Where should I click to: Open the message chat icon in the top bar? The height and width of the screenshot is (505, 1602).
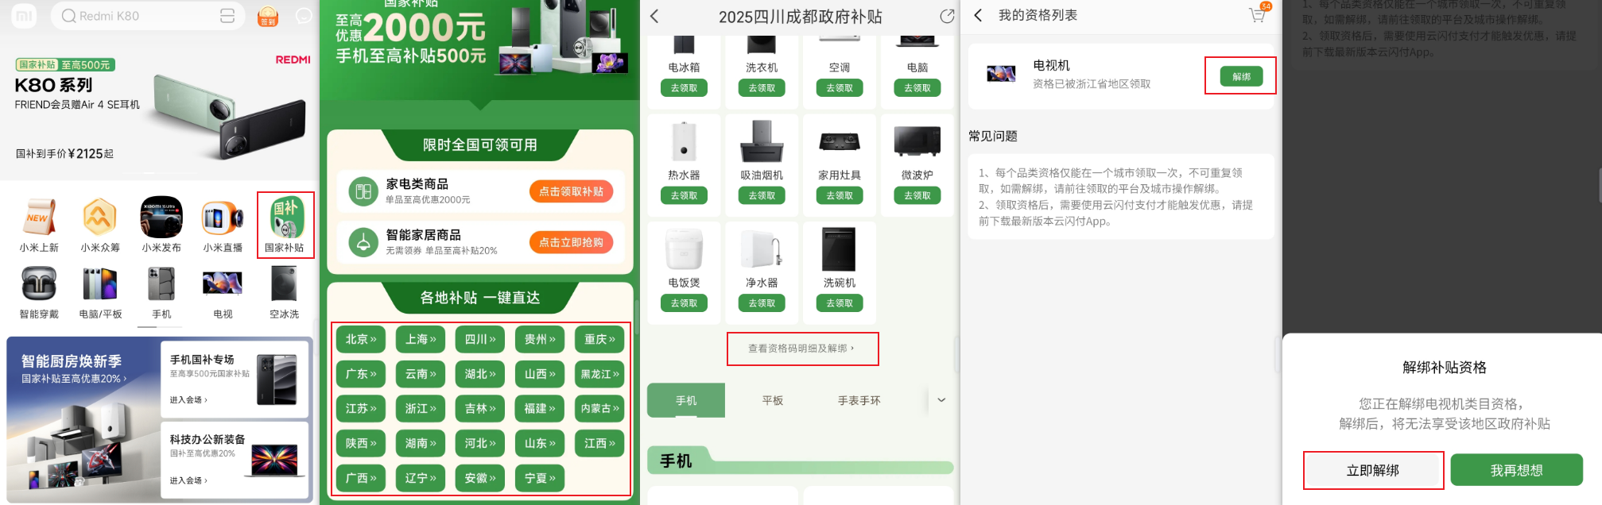click(304, 16)
